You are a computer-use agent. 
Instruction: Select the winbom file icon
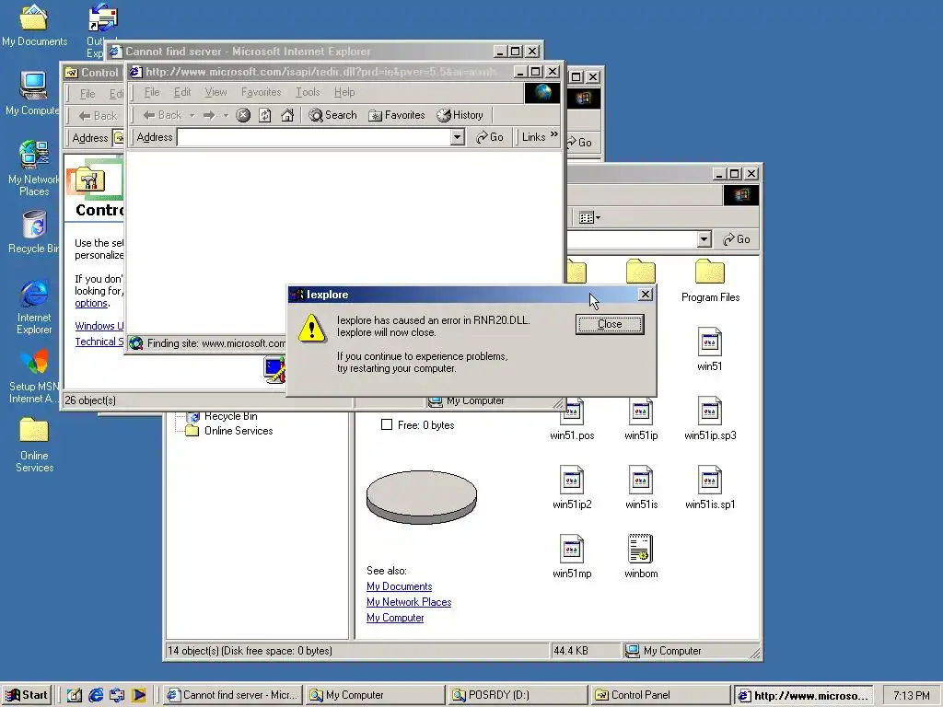(x=641, y=556)
